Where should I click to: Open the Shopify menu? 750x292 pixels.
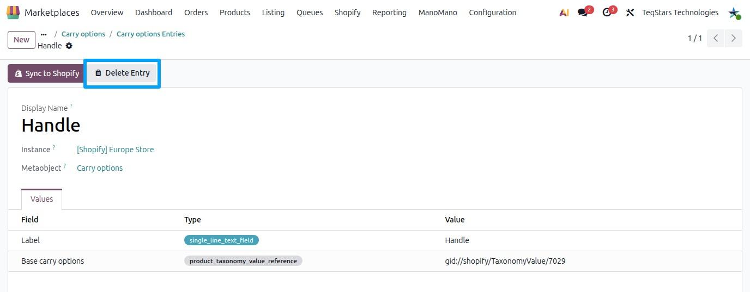pyautogui.click(x=347, y=13)
